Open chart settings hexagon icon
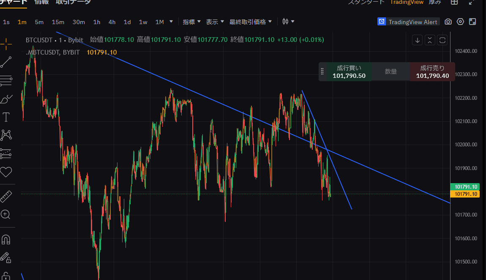This screenshot has width=486, height=280. pos(461,22)
